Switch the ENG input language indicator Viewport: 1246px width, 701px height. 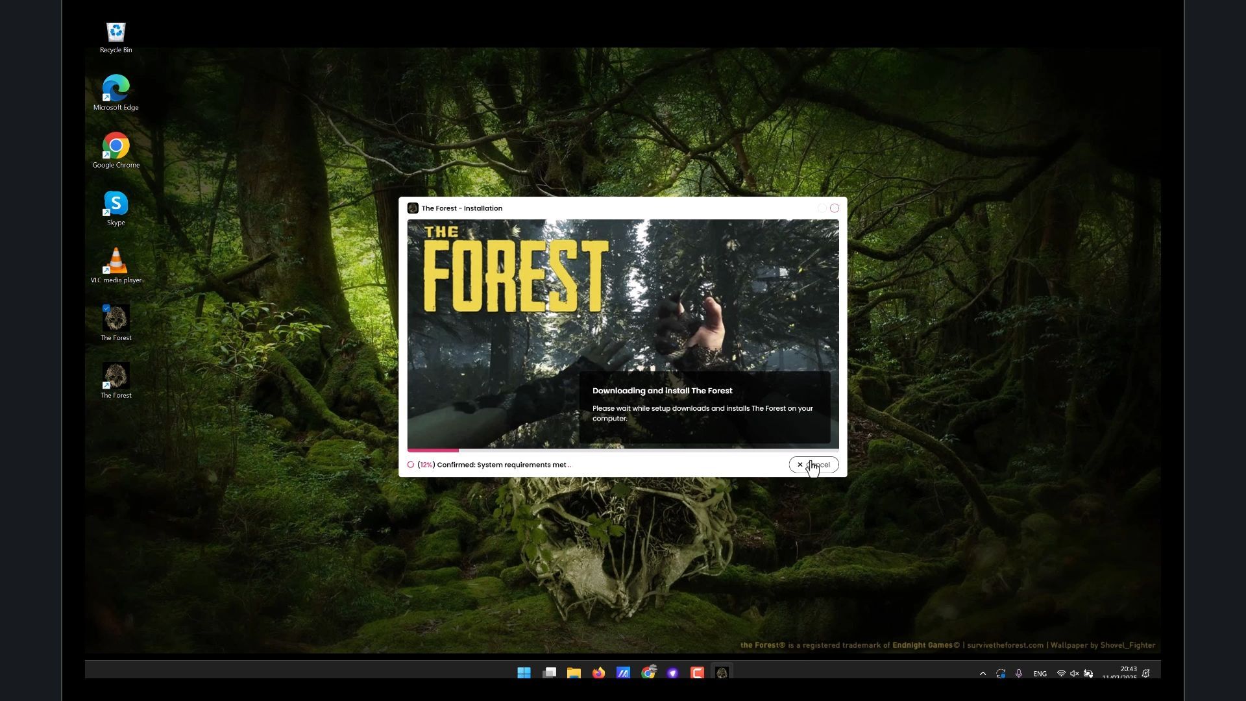point(1040,674)
